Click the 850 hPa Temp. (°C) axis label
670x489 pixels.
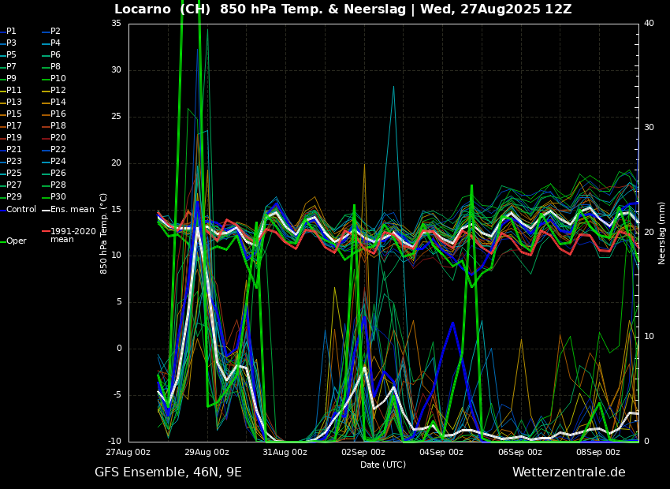[104, 233]
